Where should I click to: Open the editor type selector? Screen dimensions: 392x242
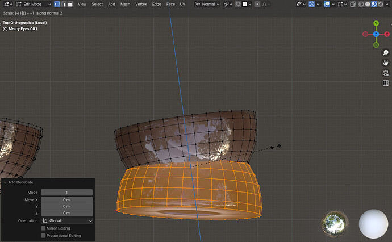click(x=8, y=4)
